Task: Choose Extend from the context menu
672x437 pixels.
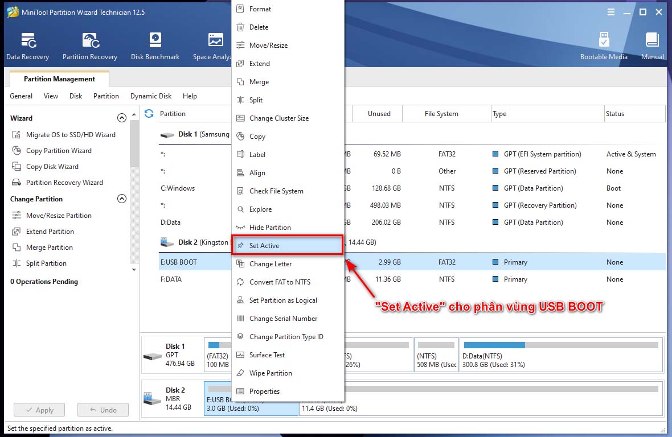Action: [x=288, y=64]
